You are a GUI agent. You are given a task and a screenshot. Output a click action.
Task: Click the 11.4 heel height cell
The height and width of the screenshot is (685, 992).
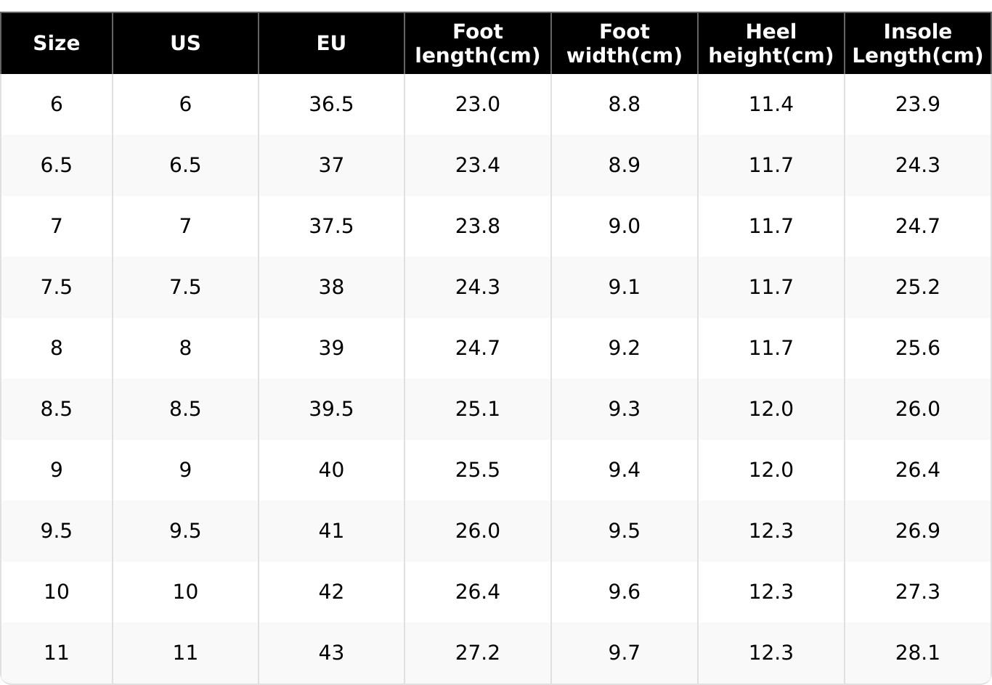tap(771, 104)
